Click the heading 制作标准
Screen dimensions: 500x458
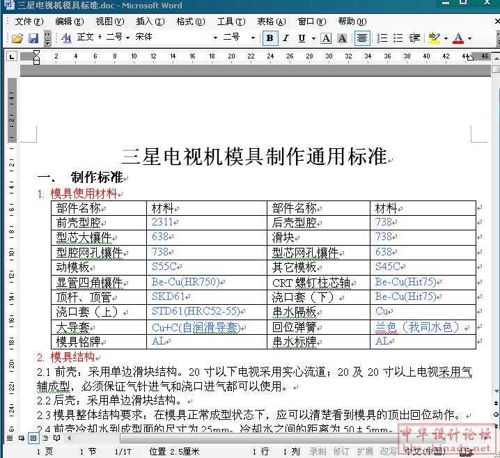click(x=97, y=177)
